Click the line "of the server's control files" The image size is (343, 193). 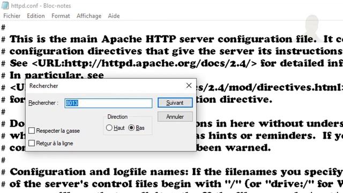(x=176, y=184)
